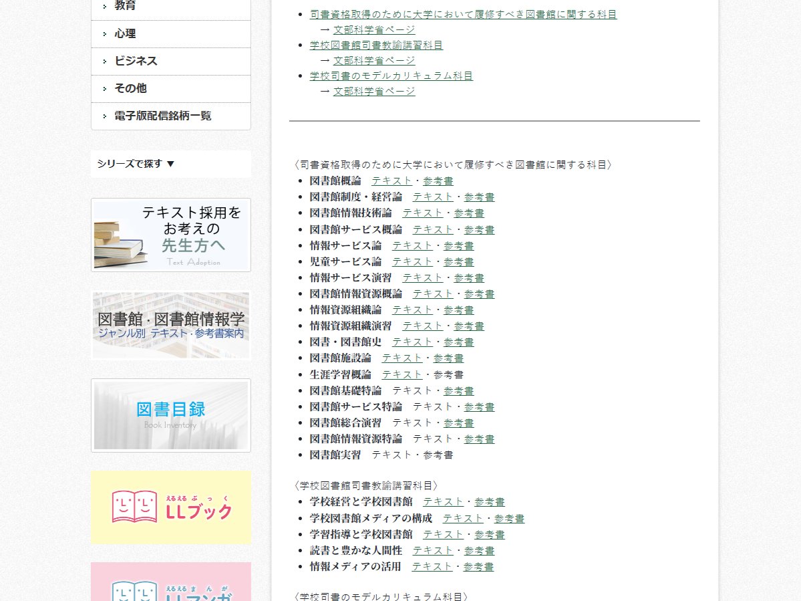Image resolution: width=801 pixels, height=601 pixels.
Task: Open テキスト link for 図書館サービス概論
Action: point(433,229)
